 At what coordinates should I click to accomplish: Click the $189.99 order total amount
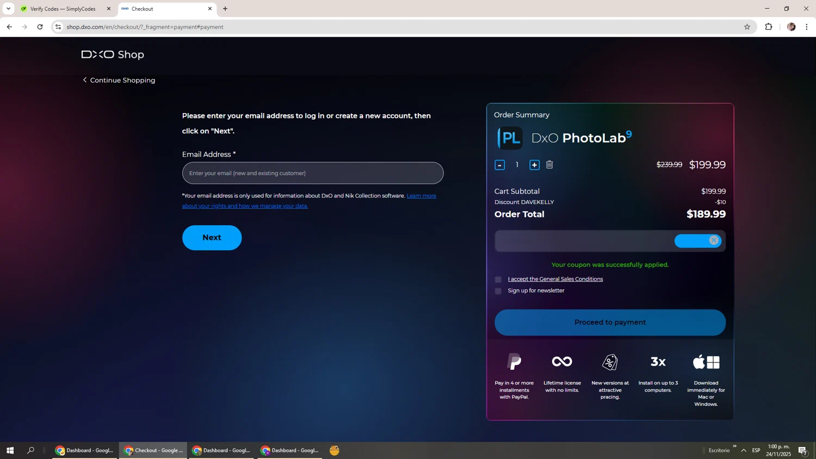(x=706, y=214)
